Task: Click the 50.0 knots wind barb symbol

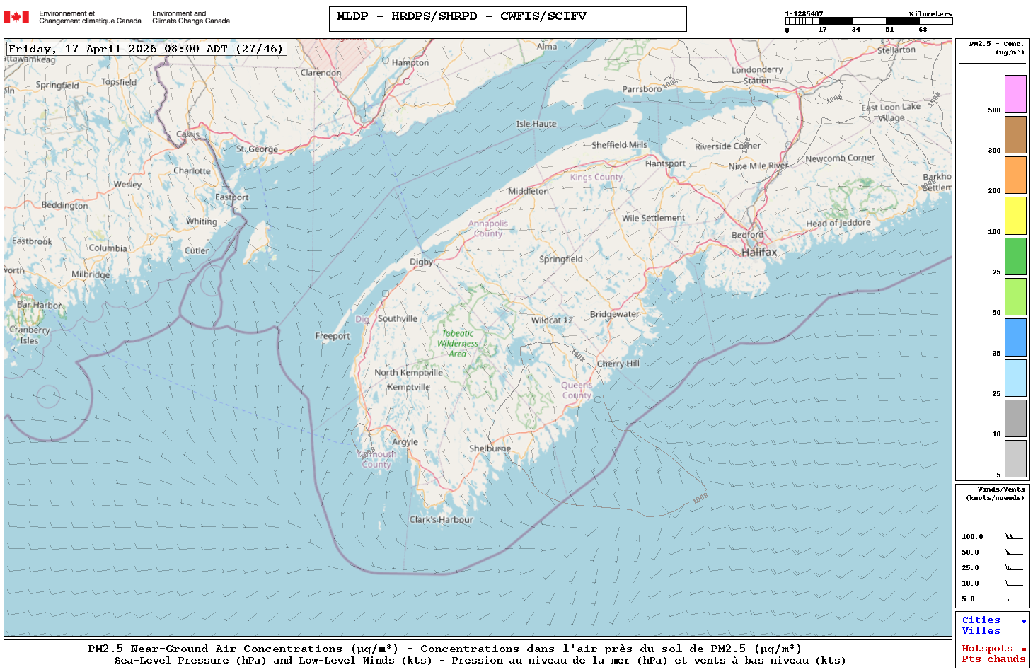Action: [x=1014, y=552]
